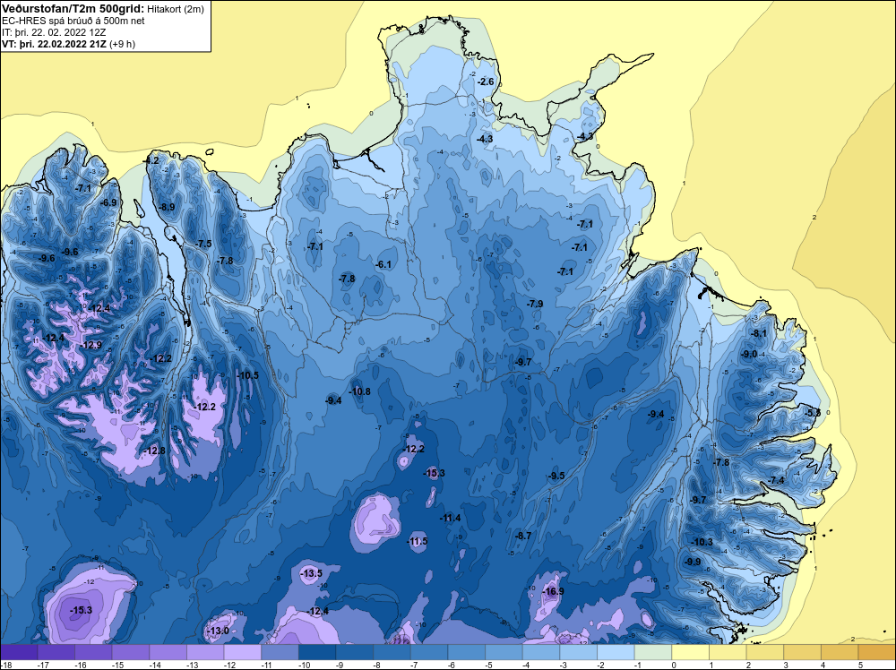Screen dimensions: 896x670
Task: Click the -9.5 temperature value on the map
Action: 556,476
